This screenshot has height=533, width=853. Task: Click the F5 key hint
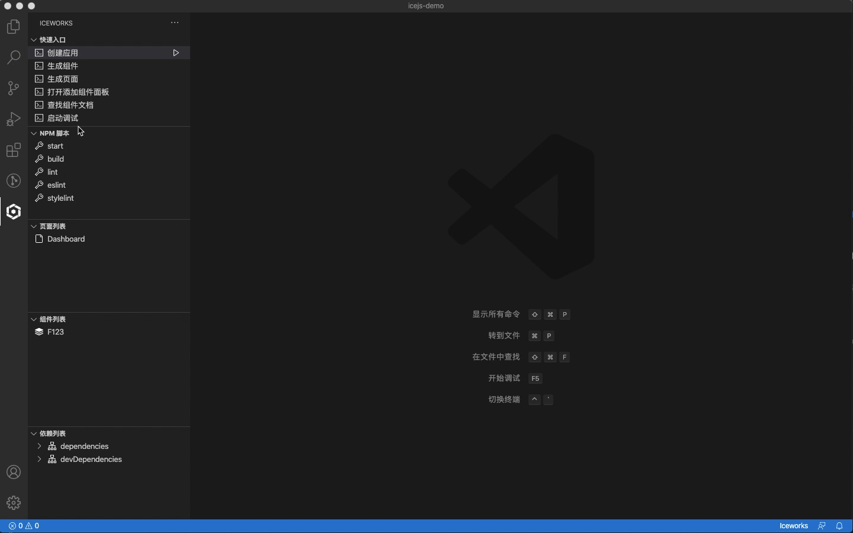coord(535,378)
